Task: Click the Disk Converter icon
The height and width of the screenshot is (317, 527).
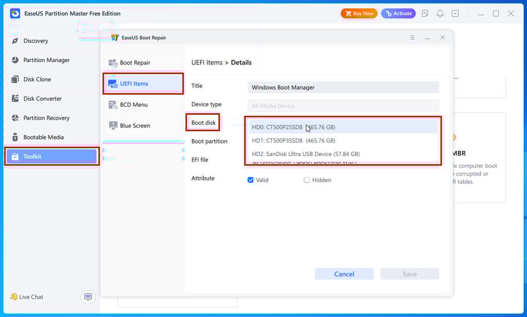Action: (15, 99)
